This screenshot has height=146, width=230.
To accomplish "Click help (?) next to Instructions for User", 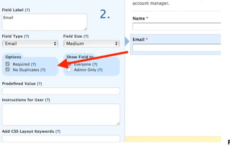I will point(47,100).
